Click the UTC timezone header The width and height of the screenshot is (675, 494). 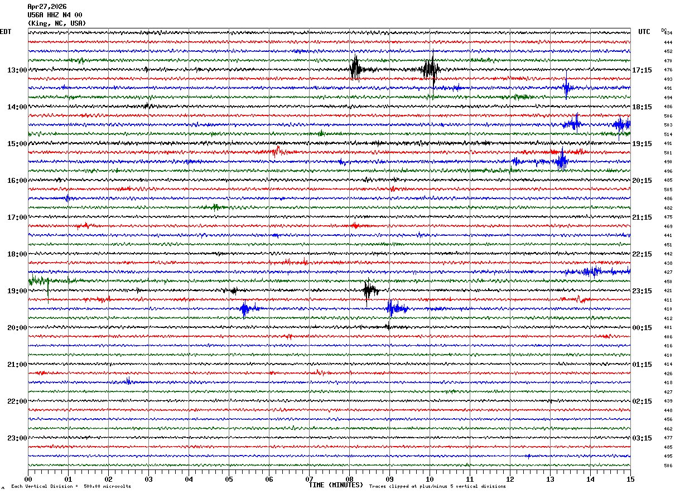click(x=644, y=32)
